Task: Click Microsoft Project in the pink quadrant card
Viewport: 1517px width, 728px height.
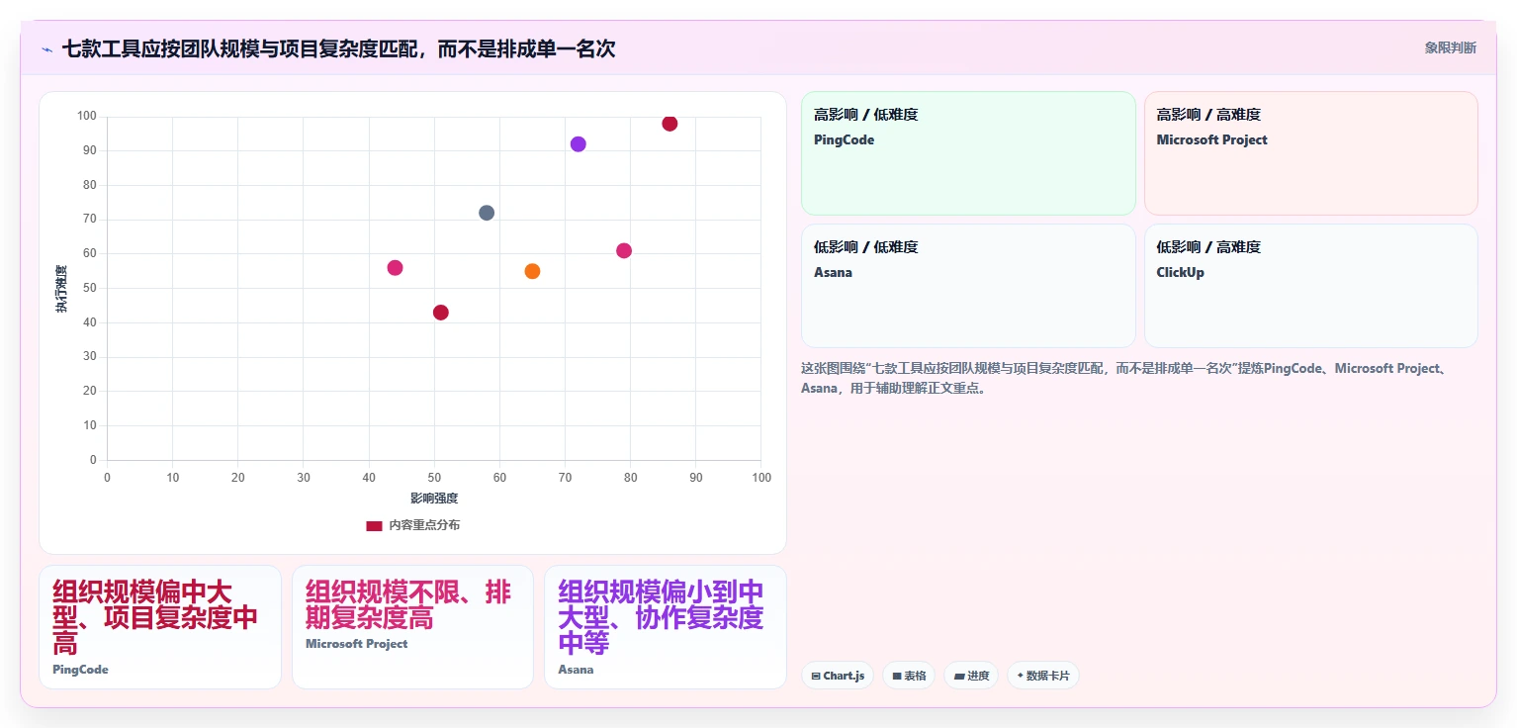Action: [1211, 139]
